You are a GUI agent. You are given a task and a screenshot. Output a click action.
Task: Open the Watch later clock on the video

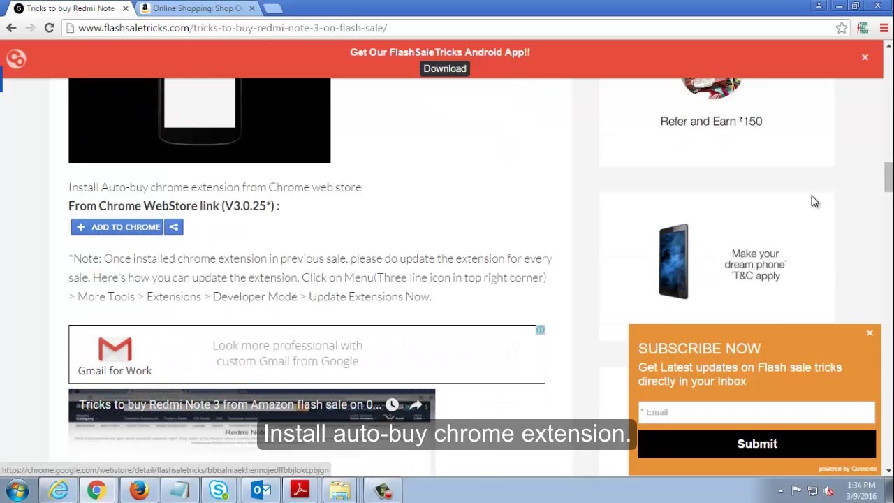[x=392, y=404]
